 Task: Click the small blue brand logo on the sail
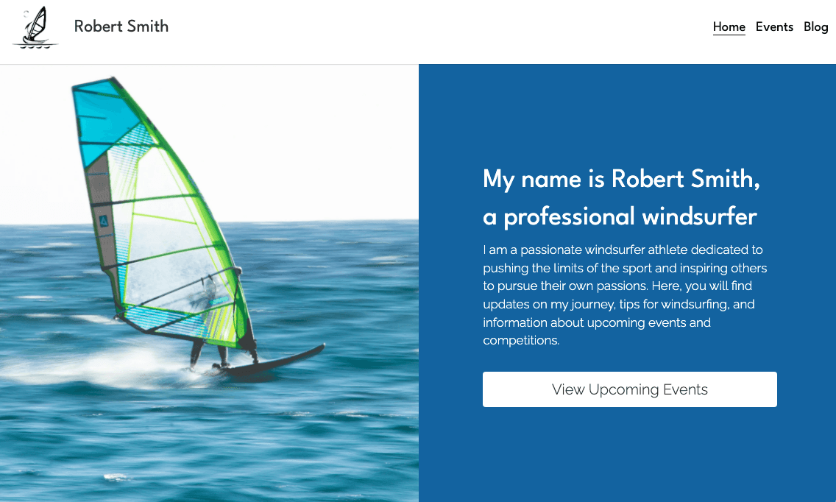[104, 220]
